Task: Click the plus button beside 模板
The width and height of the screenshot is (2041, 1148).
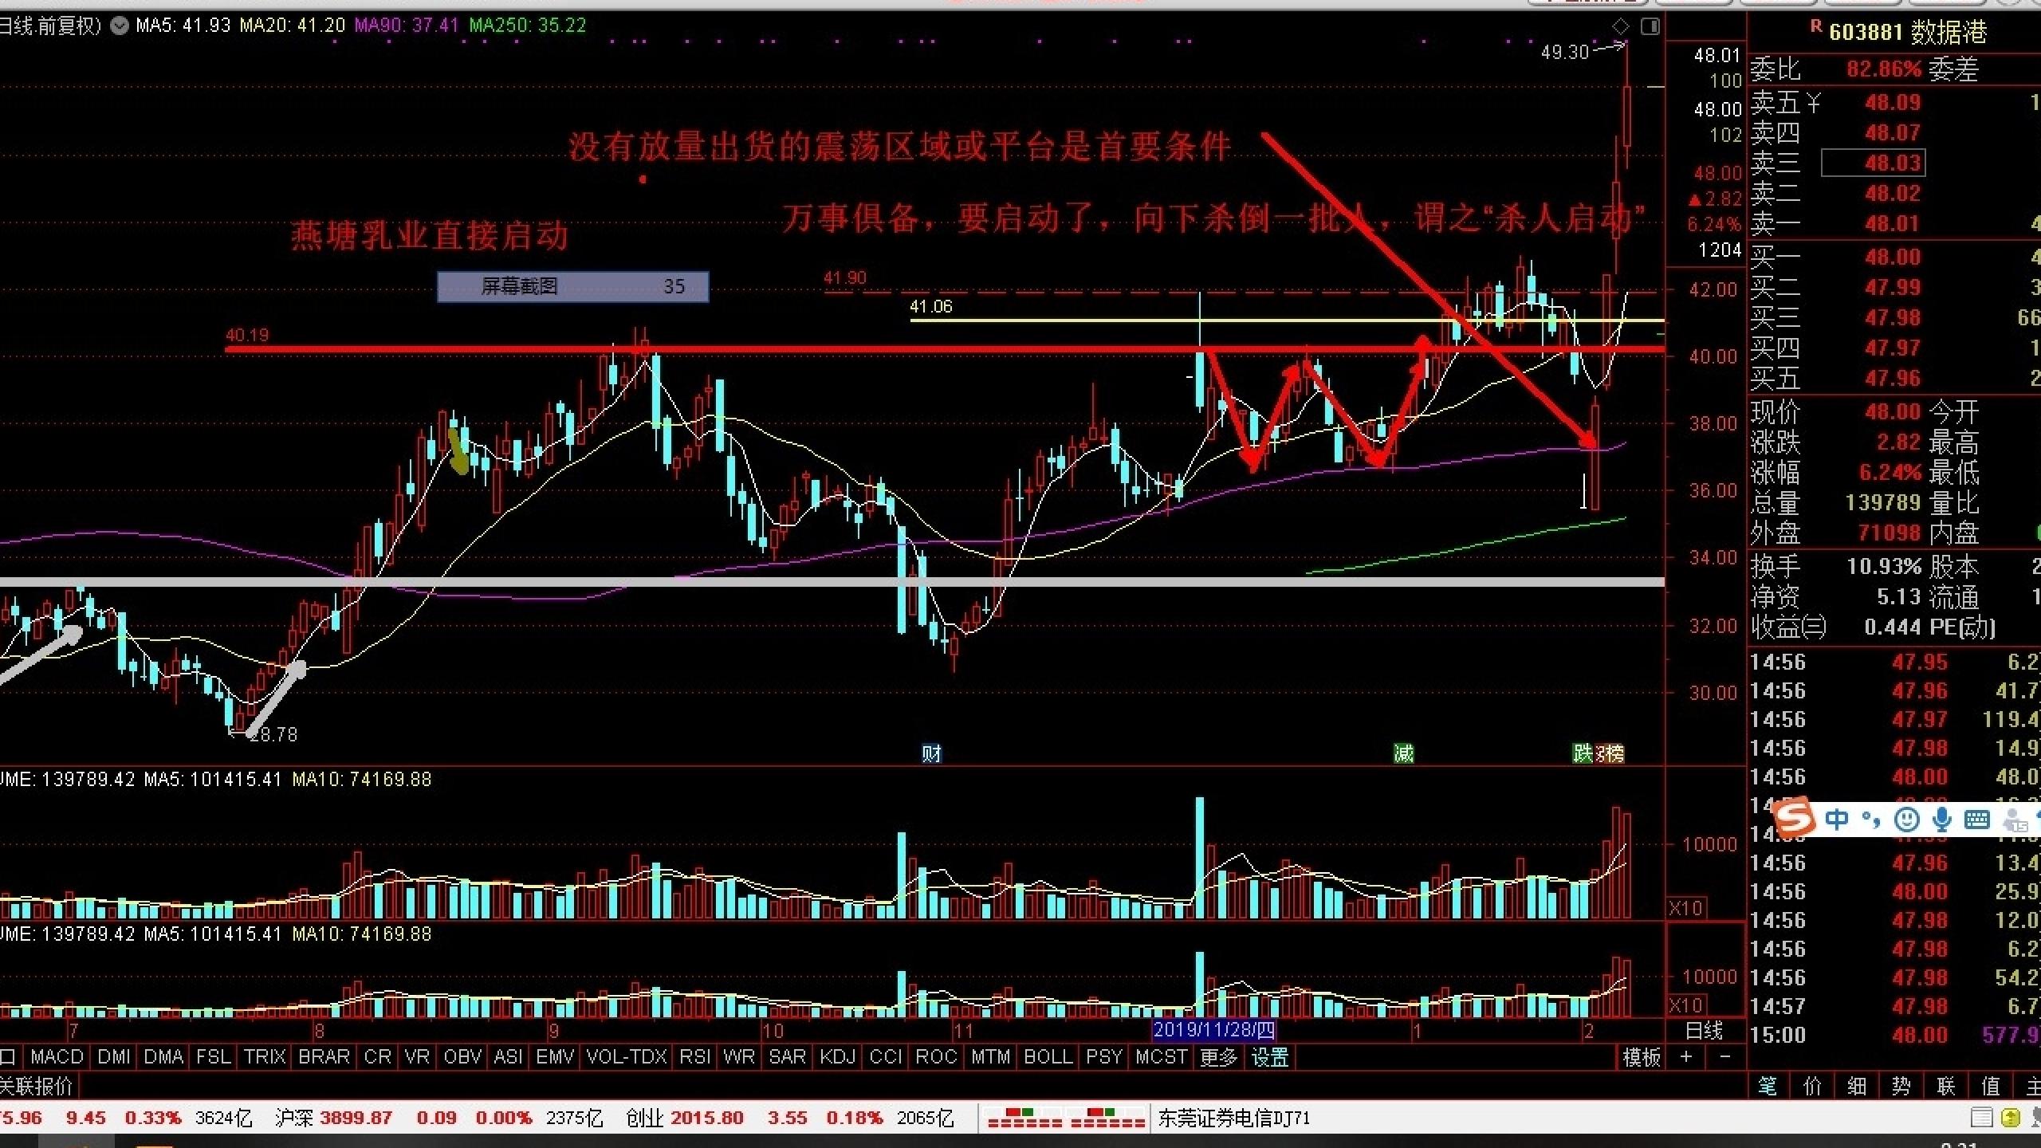Action: click(1686, 1057)
